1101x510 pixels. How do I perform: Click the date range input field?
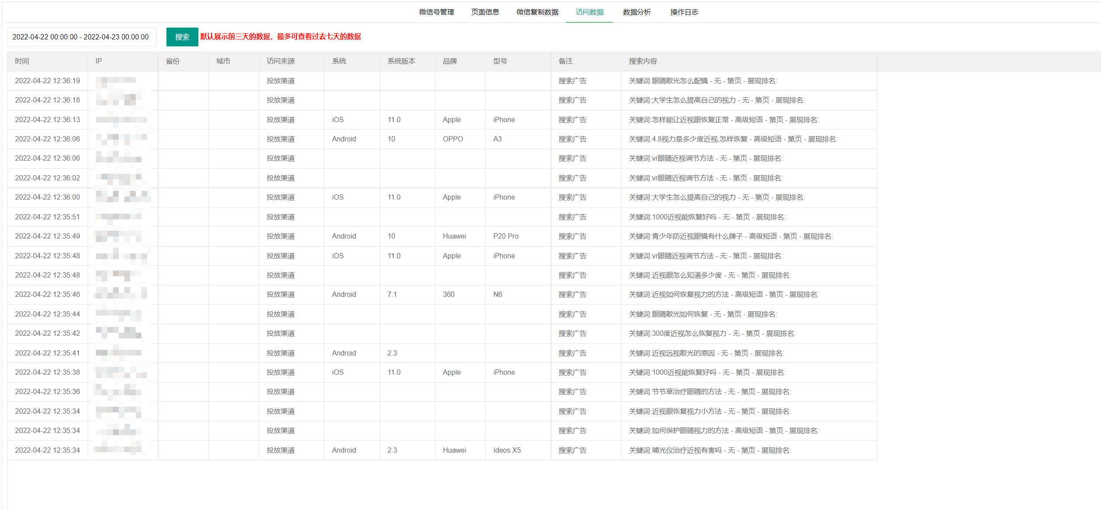[x=81, y=37]
